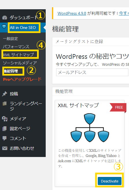The image size is (129, 190).
Task: Click the FREE ribbon badge
Action: click(118, 107)
